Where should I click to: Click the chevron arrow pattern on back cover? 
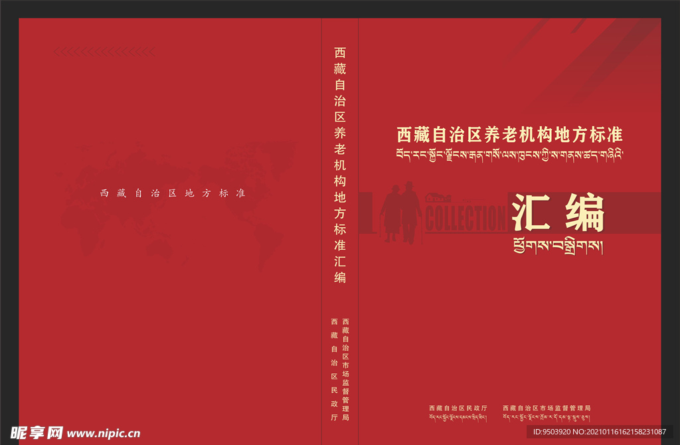104,51
